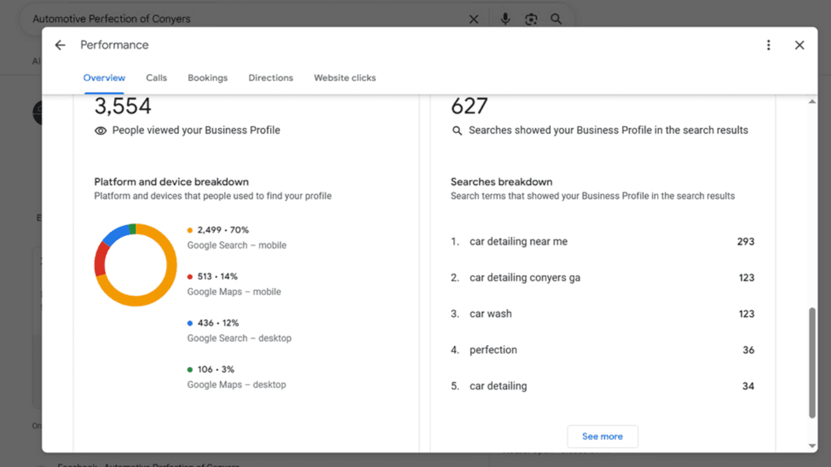Switch to the Calls tab
Screen dimensions: 831x467
pyautogui.click(x=156, y=78)
